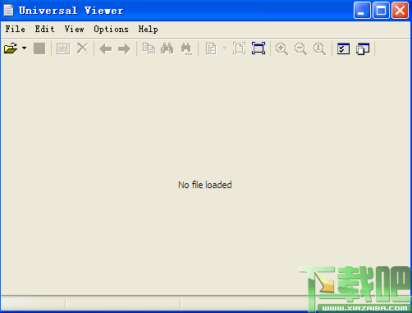412x313 pixels.
Task: Click the Copy icon in toolbar
Action: pos(149,48)
